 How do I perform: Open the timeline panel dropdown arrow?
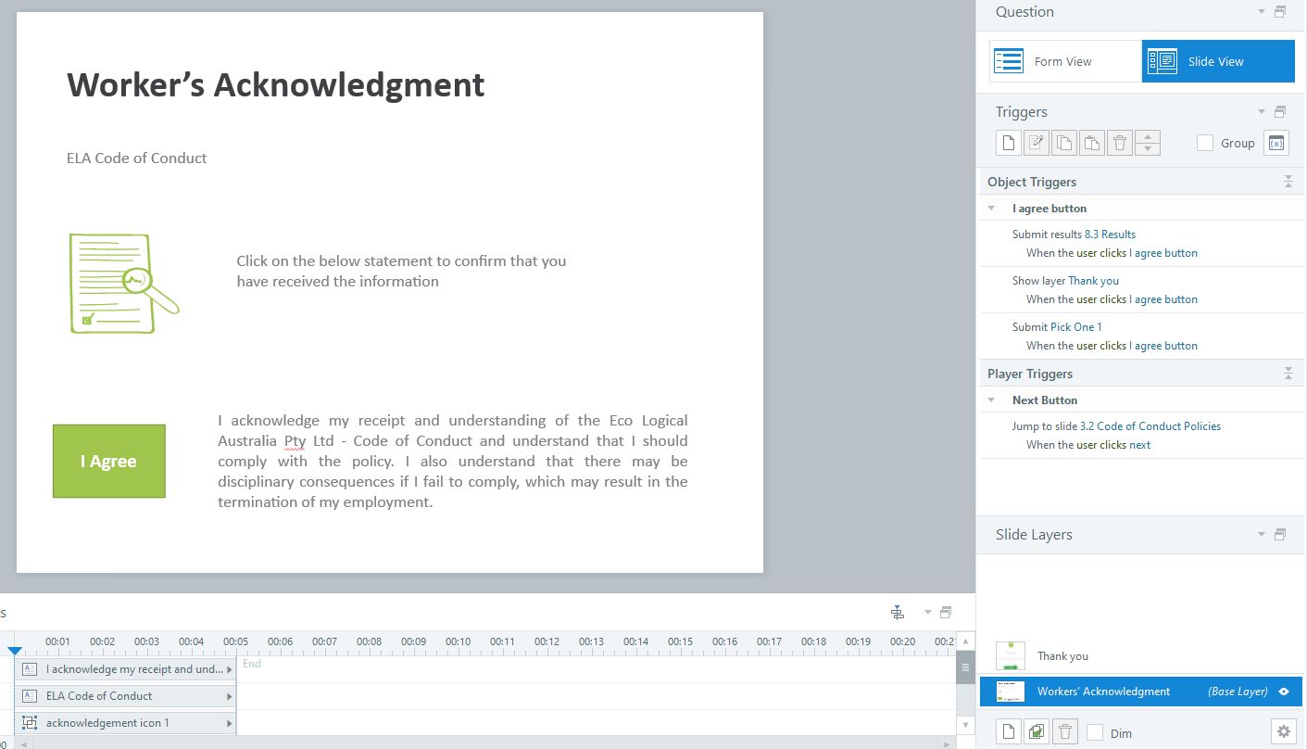(x=927, y=613)
